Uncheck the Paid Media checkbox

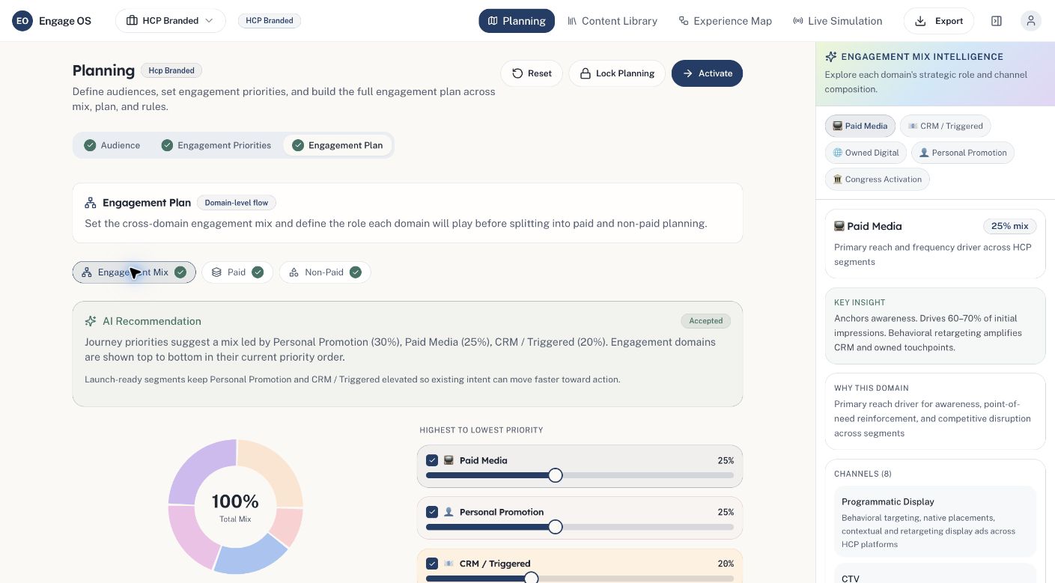coord(432,460)
